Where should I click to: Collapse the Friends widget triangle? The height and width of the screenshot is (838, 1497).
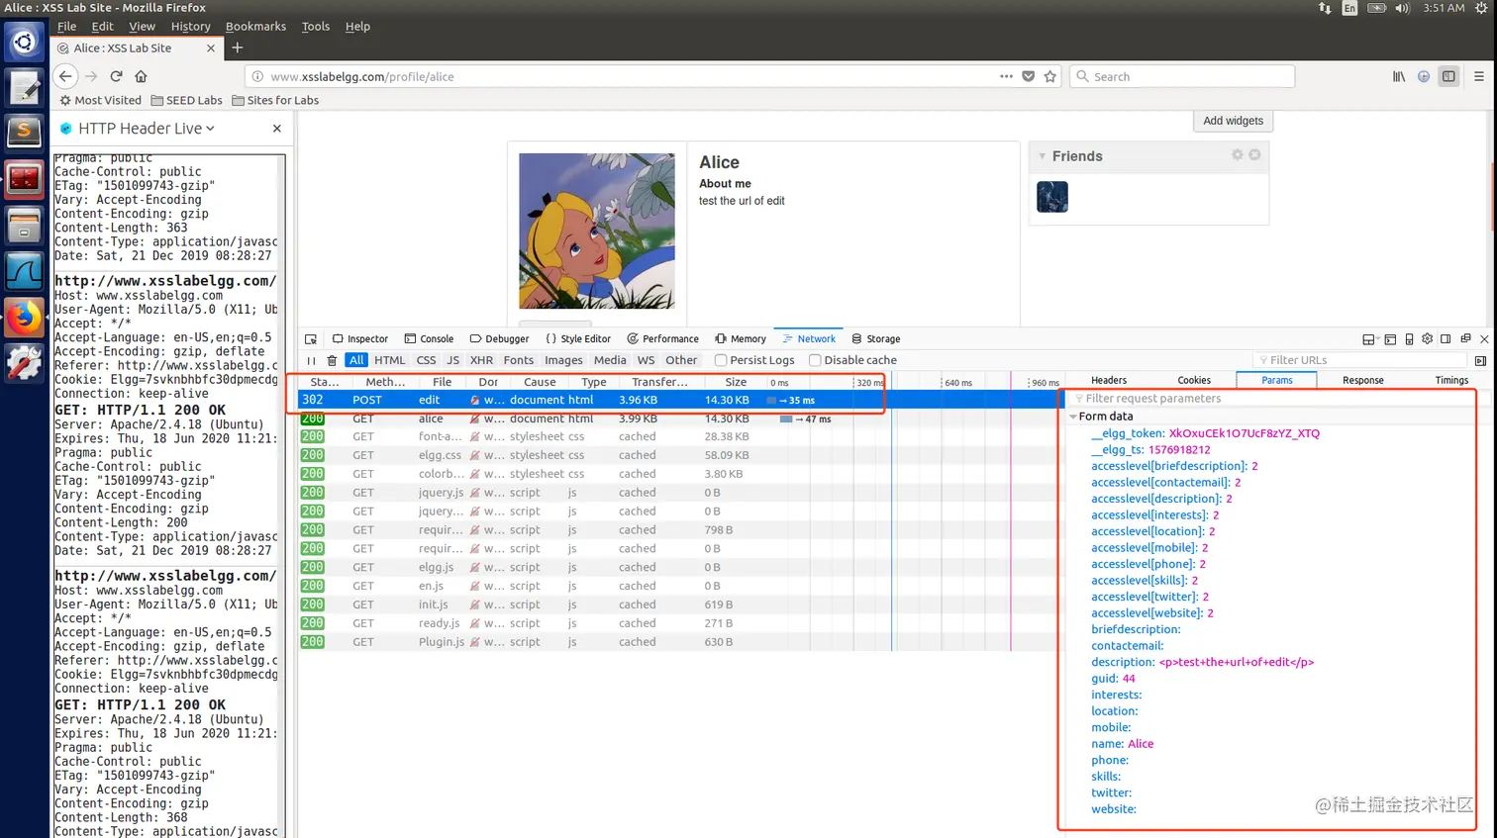coord(1043,156)
